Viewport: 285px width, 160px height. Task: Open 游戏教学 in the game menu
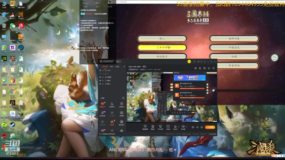tap(162, 57)
